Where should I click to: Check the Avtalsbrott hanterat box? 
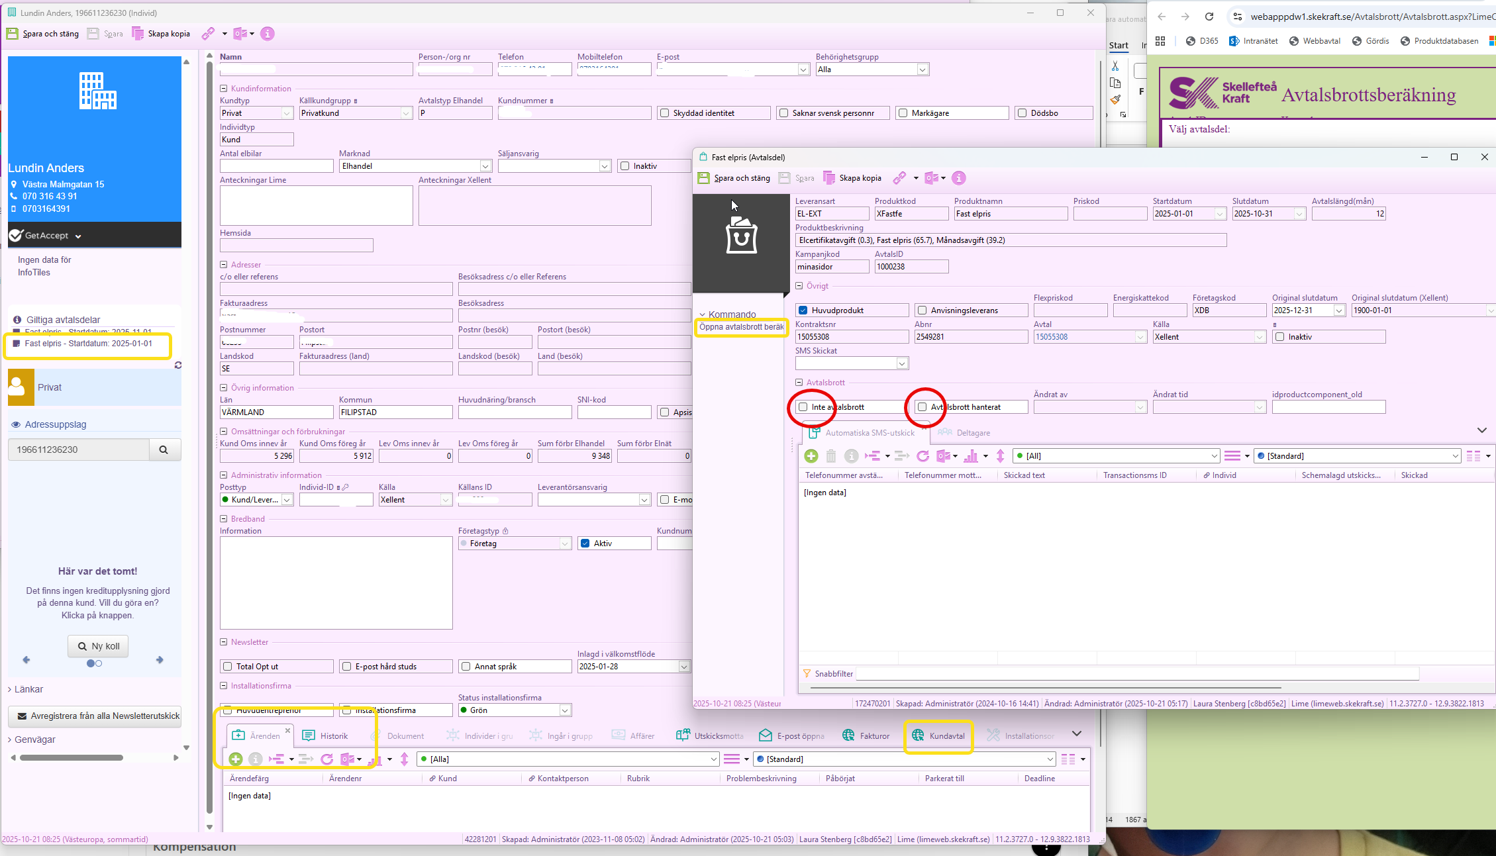click(923, 407)
